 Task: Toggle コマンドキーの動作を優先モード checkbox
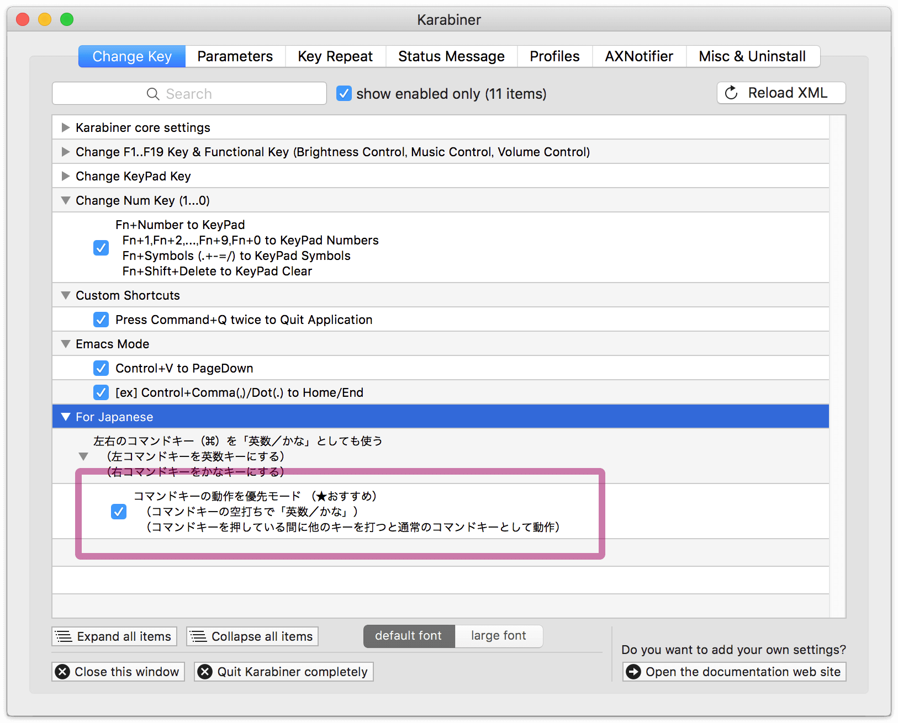tap(119, 512)
